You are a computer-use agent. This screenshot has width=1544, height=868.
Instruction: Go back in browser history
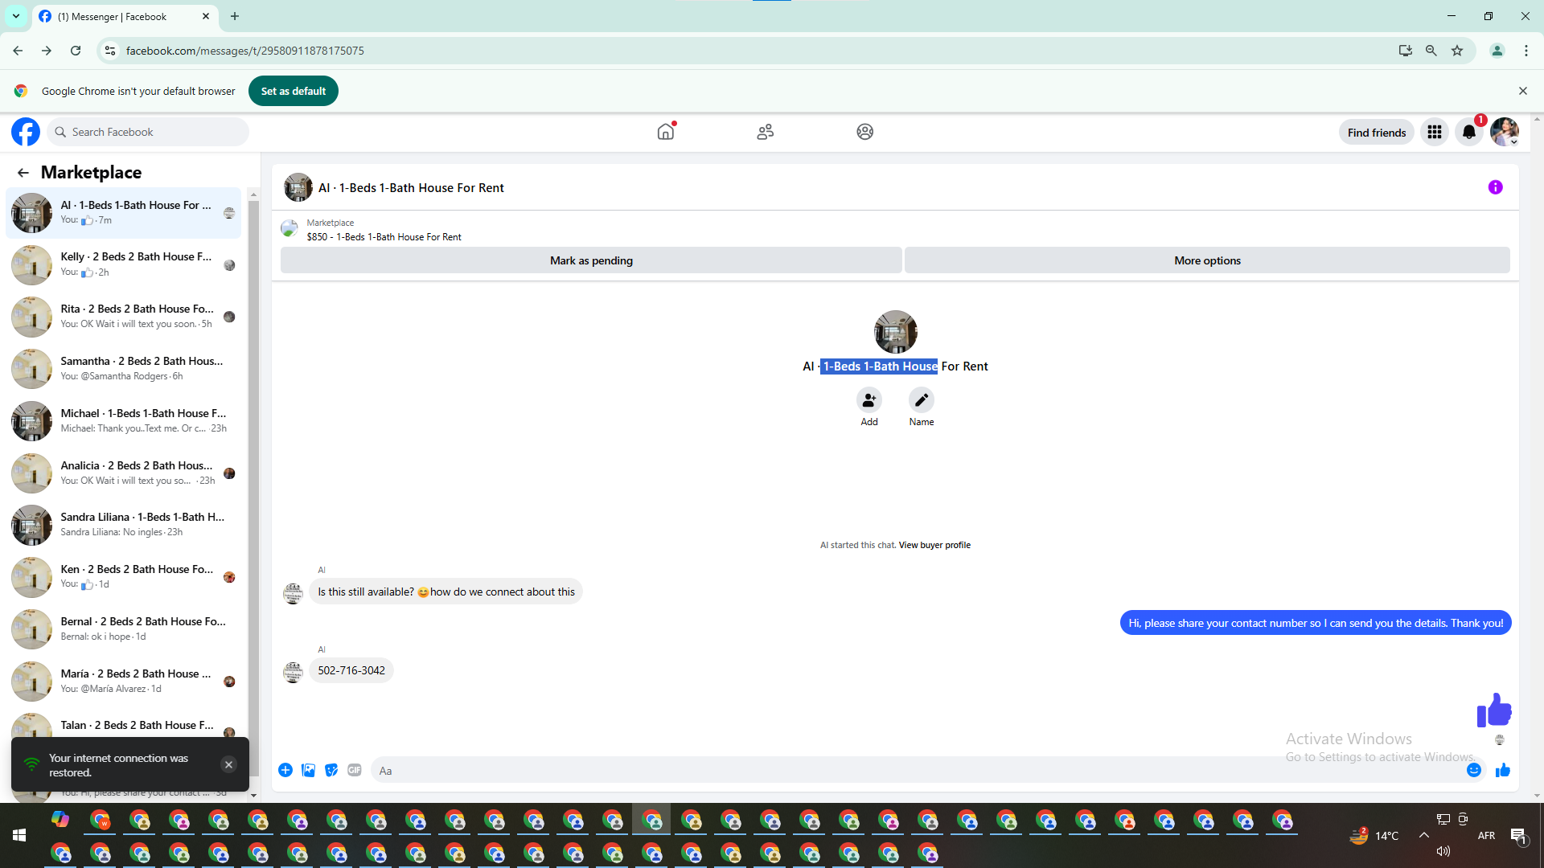(x=18, y=51)
